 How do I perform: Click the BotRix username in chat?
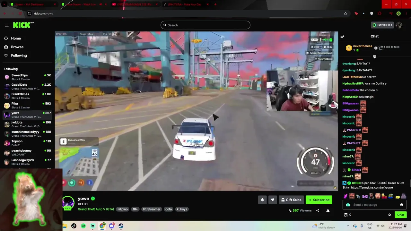(x=356, y=183)
